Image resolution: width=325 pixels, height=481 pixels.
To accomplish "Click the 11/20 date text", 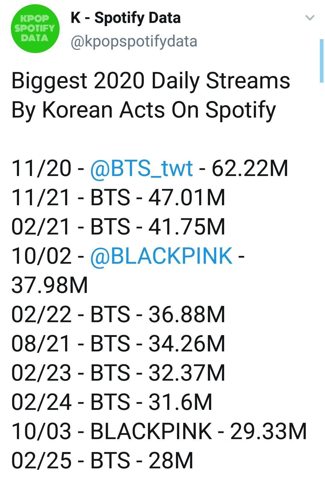I will point(41,168).
